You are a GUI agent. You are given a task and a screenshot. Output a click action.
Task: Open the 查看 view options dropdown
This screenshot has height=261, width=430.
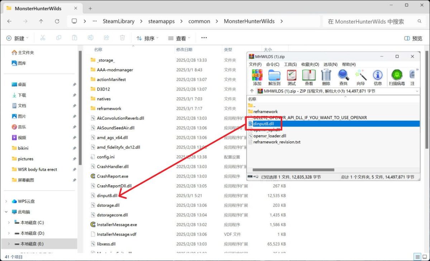pos(178,38)
